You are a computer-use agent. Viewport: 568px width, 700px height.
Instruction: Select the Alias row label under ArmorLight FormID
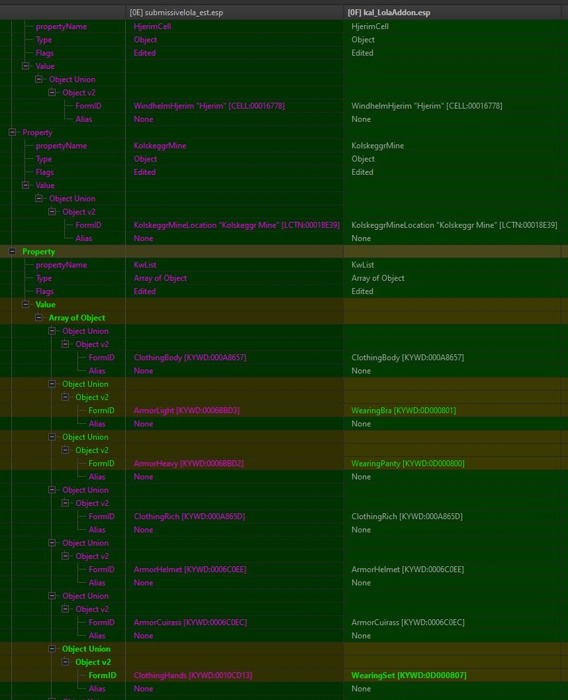97,424
